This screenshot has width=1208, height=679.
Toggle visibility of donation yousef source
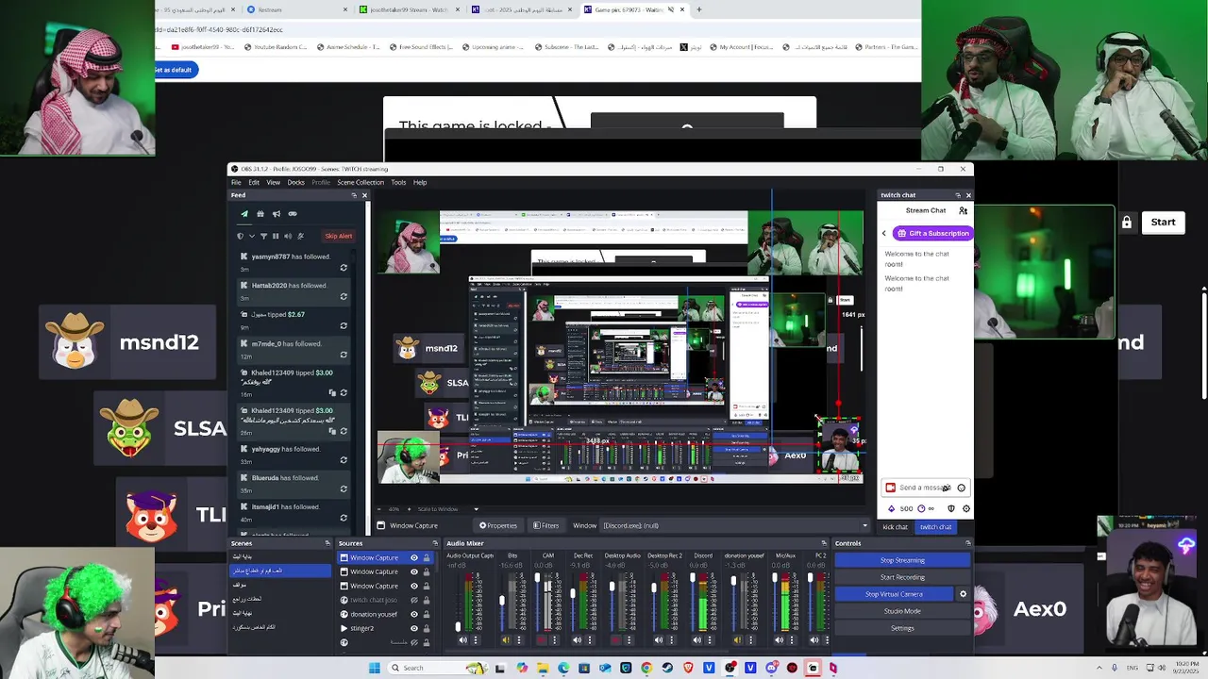point(413,614)
